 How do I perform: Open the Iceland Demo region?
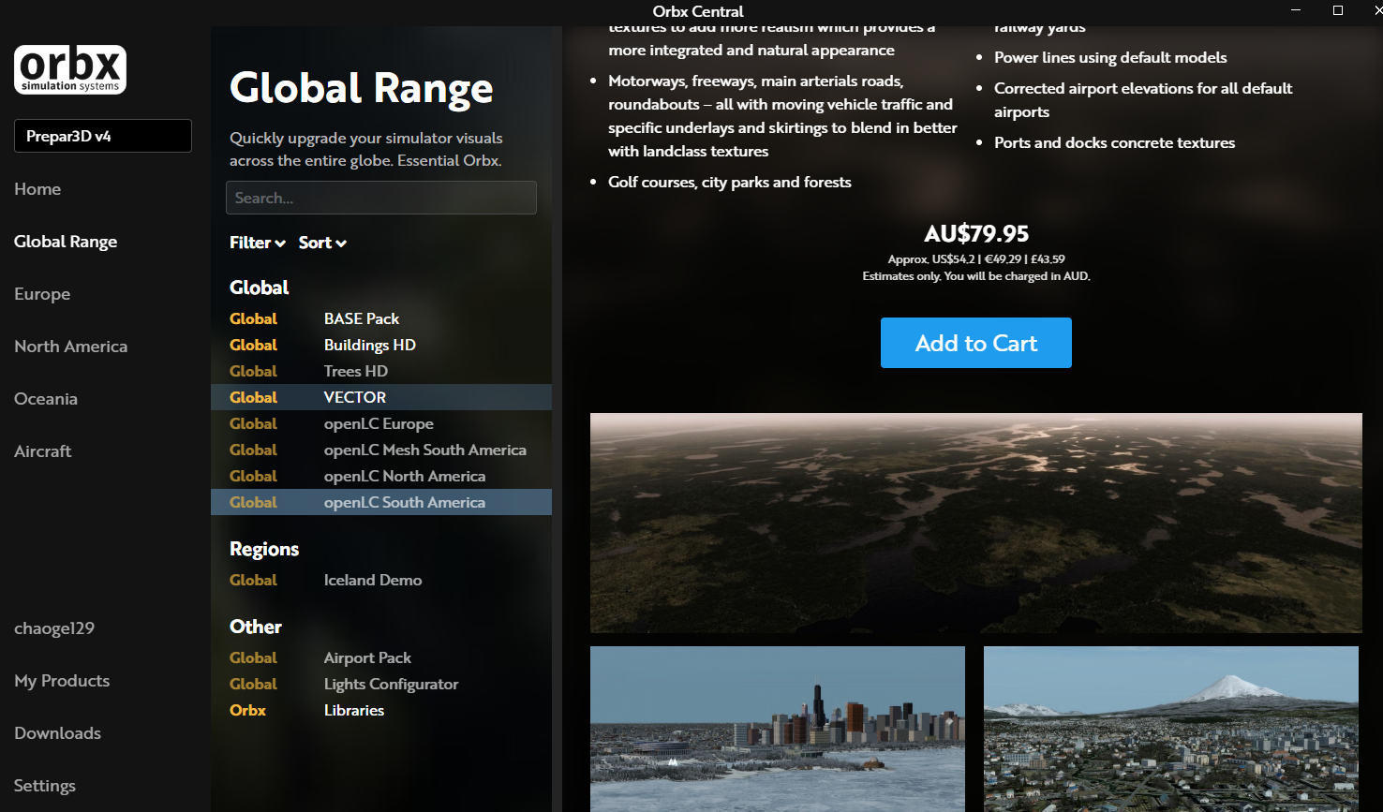click(x=381, y=580)
